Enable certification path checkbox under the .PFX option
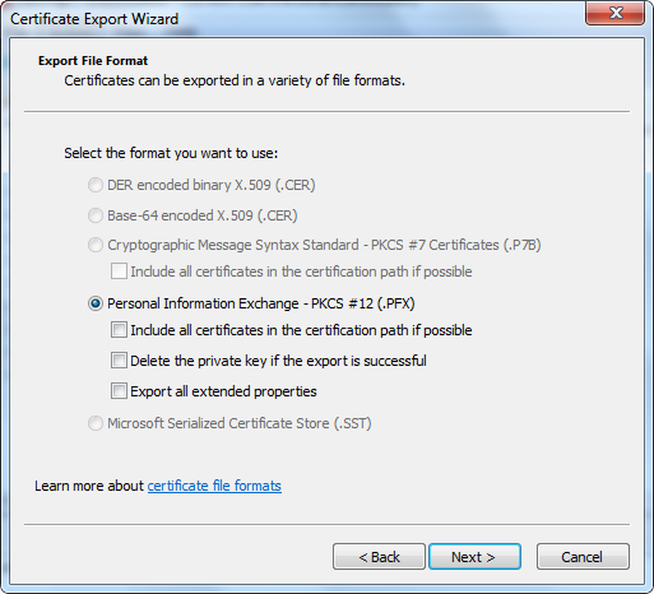 pos(119,330)
